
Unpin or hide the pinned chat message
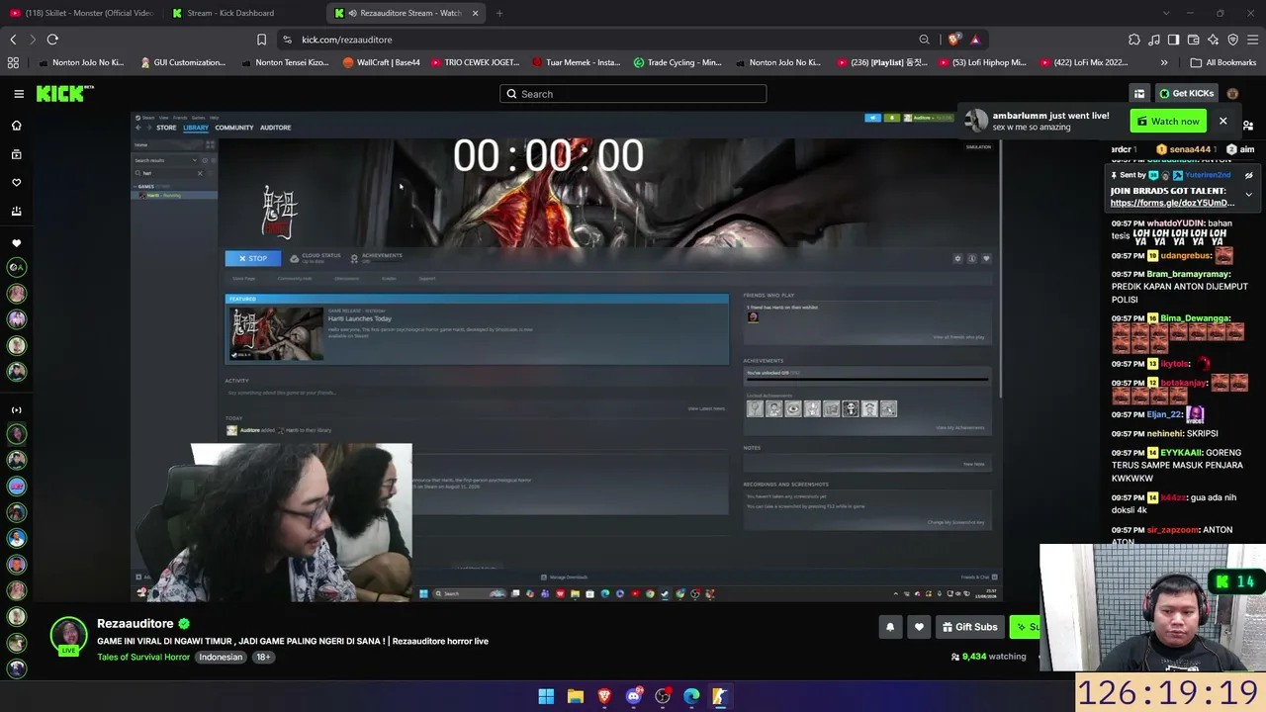click(x=1248, y=175)
